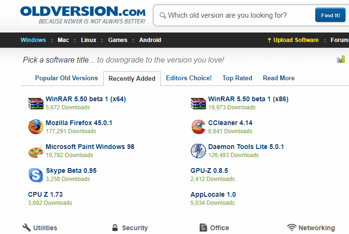Click the Microsoft Paint palette icon
This screenshot has height=234, width=349.
click(x=35, y=151)
